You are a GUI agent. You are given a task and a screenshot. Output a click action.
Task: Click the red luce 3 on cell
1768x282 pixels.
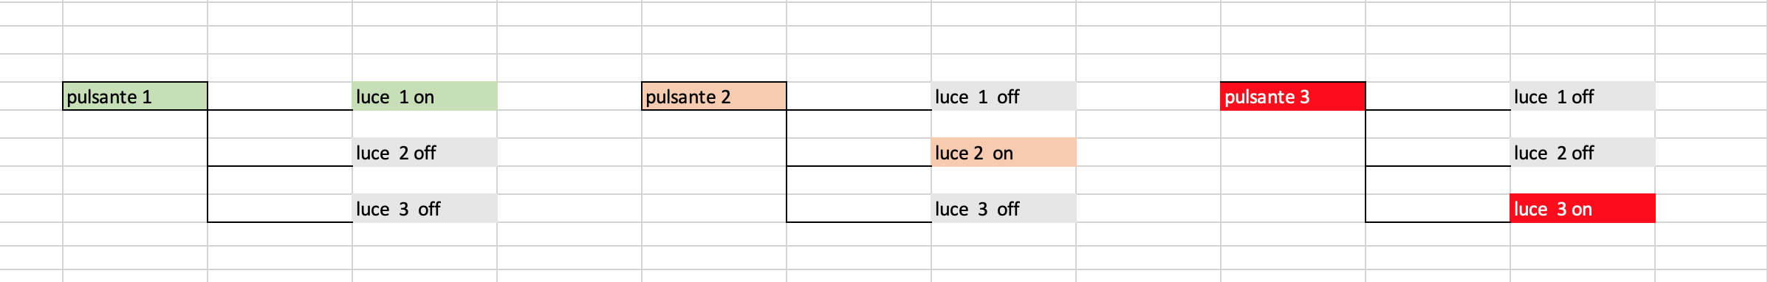[1583, 208]
